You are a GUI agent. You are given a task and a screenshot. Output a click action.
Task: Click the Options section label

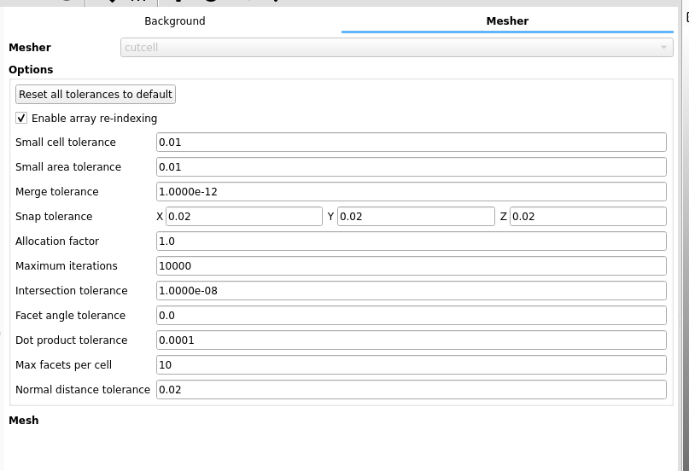(x=31, y=70)
